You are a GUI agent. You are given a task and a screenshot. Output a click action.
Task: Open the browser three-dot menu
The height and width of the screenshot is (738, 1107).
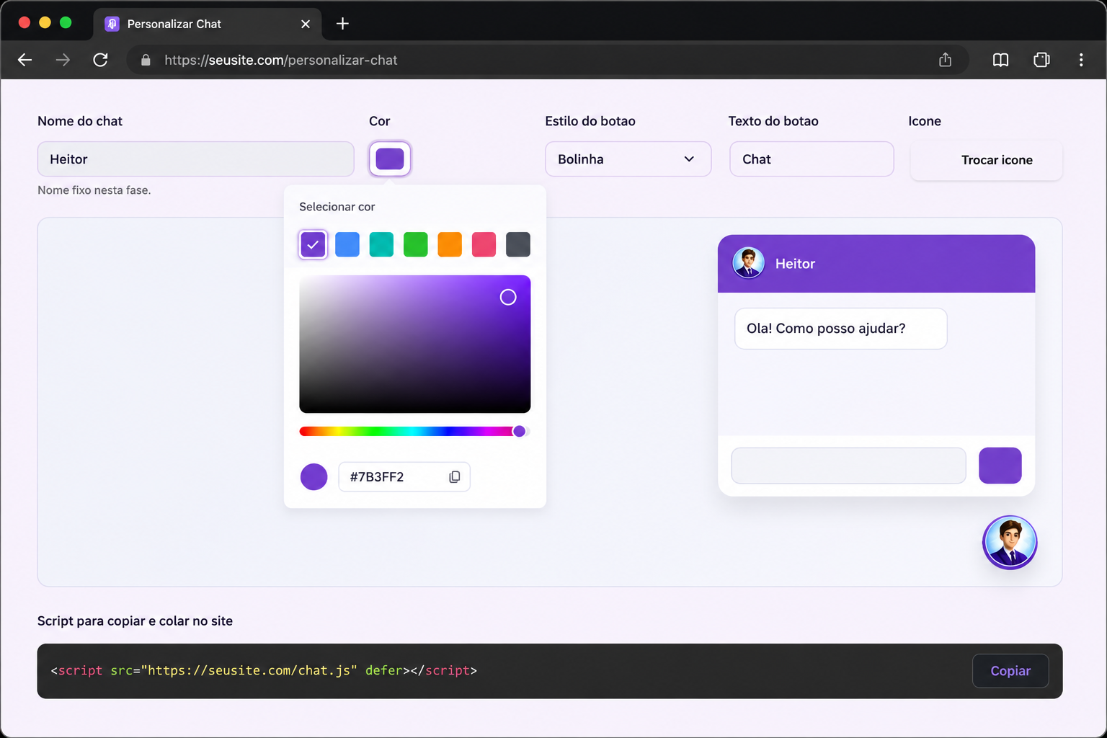[x=1081, y=60]
